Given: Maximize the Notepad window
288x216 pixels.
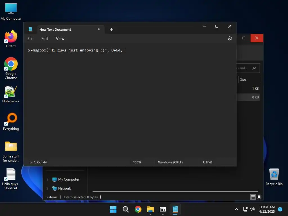Looking at the screenshot, I should click(x=217, y=26).
